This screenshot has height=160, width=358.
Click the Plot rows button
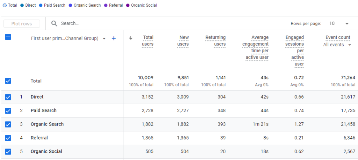click(22, 24)
